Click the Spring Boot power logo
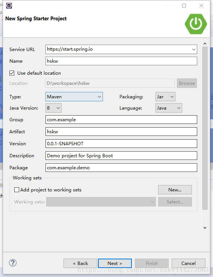The image size is (213, 277). coord(196,24)
